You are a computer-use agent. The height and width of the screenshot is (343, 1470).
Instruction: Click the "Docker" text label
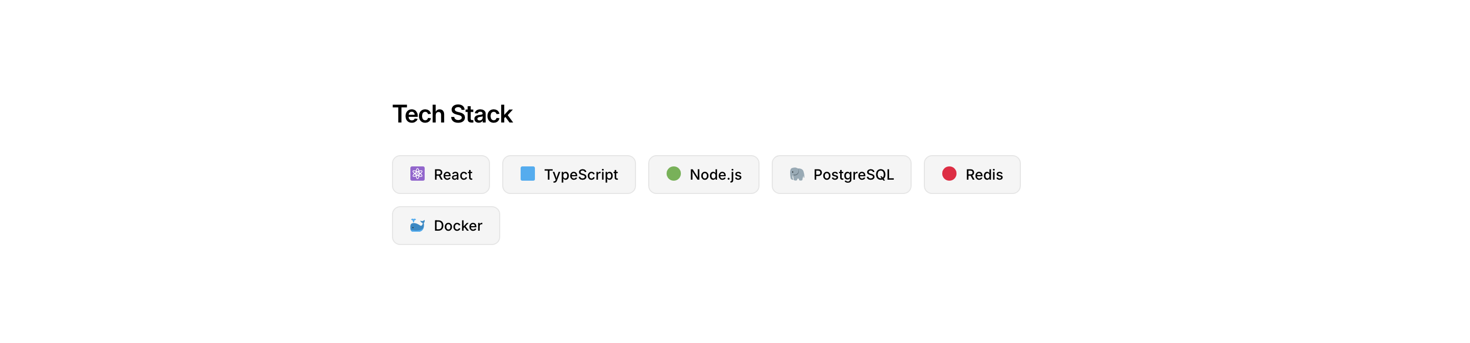(458, 226)
